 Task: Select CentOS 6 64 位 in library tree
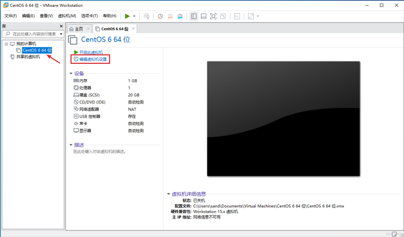[37, 50]
